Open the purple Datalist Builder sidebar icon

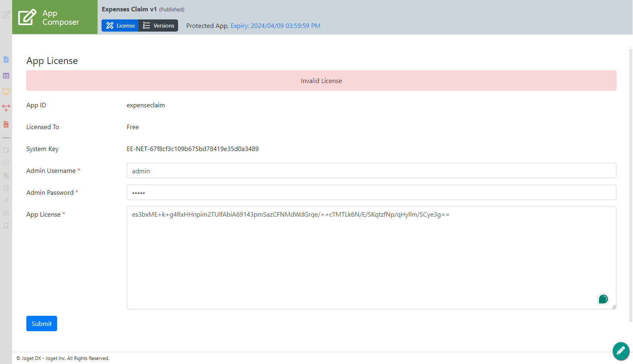coord(6,76)
